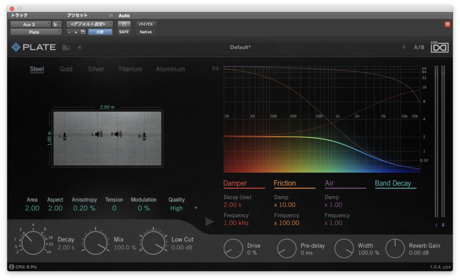Click the blue diamond Plate logo
The height and width of the screenshot is (280, 460).
(16, 47)
